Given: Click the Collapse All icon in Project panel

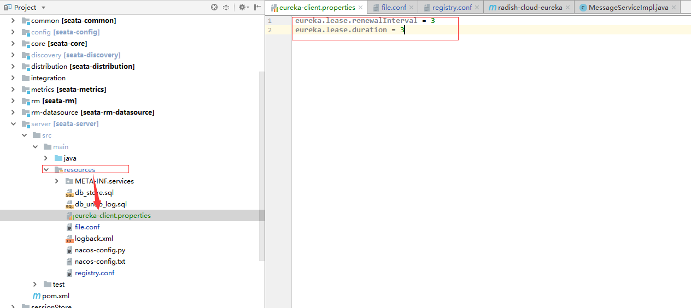Looking at the screenshot, I should tap(226, 7).
